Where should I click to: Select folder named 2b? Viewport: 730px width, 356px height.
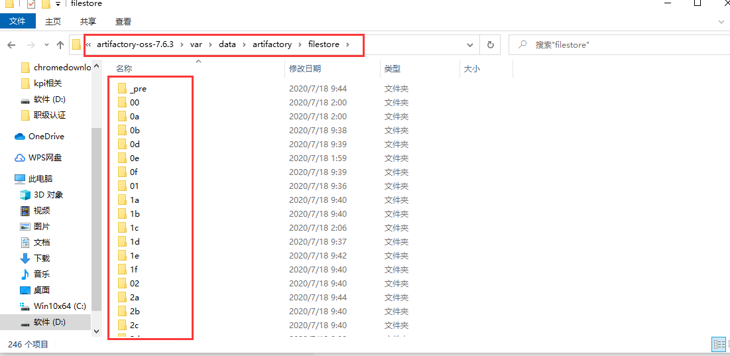(x=135, y=312)
